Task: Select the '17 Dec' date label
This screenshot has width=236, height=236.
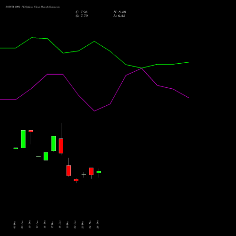Action: 52,224
